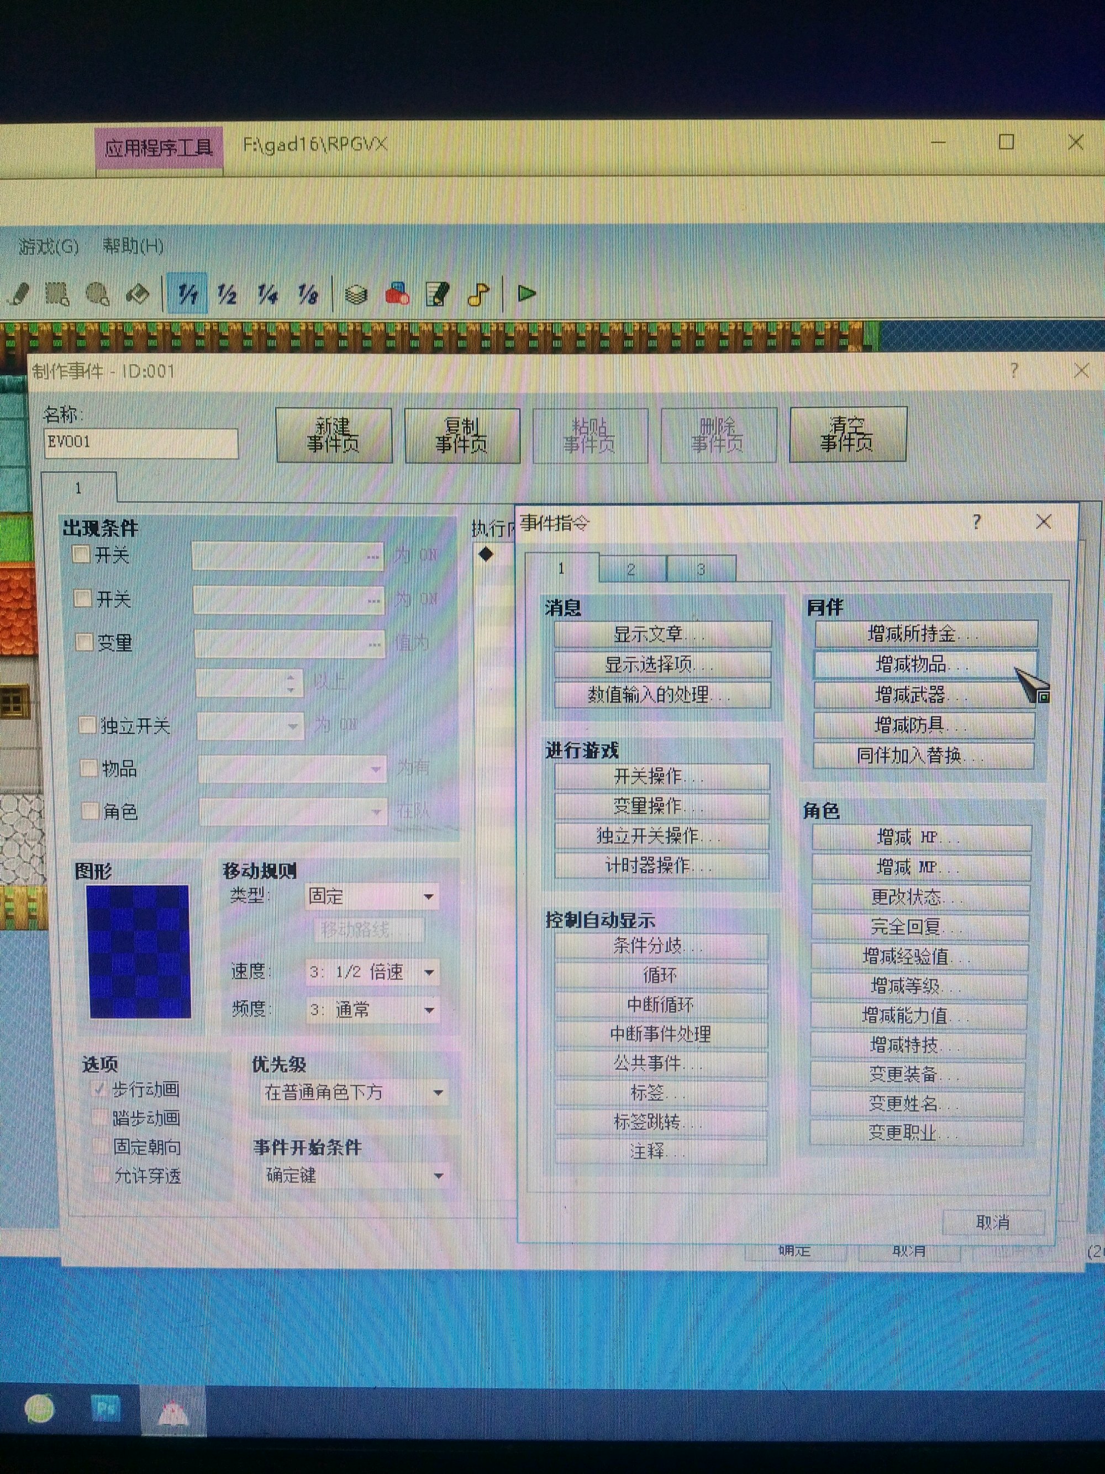Click the blue 图形 graphic preview
This screenshot has width=1105, height=1474.
pos(139,951)
